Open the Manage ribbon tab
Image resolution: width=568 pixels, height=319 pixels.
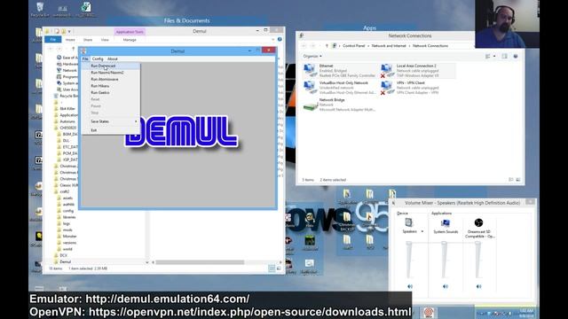point(130,40)
